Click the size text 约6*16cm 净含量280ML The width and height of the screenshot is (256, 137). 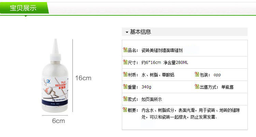click(x=165, y=63)
